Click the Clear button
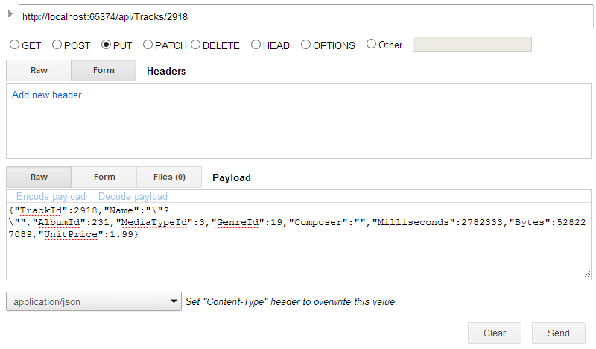The height and width of the screenshot is (349, 596). click(x=495, y=333)
